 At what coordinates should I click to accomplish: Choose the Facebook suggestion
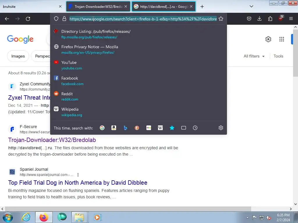[x=138, y=81]
